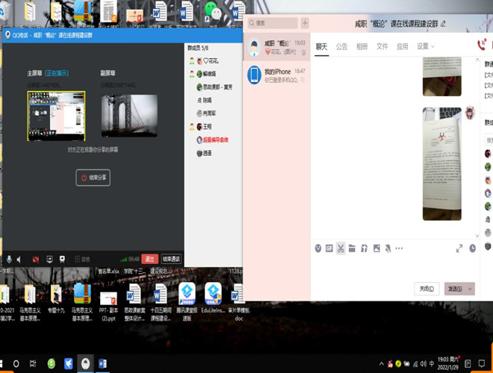Expand more tools ellipsis in chat toolbar
Screen dimensions: 493x373
[x=399, y=248]
